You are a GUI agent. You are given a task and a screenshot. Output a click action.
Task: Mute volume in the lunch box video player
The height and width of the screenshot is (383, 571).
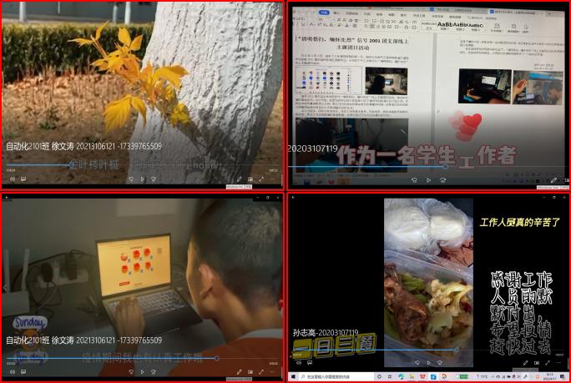pyautogui.click(x=299, y=363)
